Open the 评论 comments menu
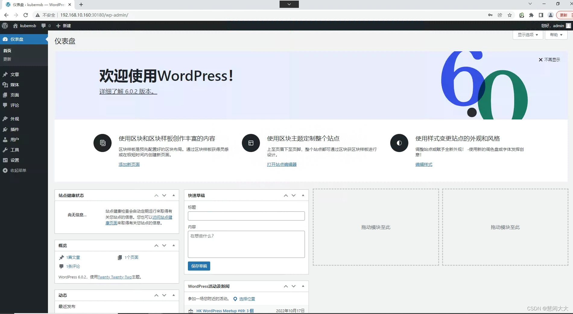The width and height of the screenshot is (573, 314). click(14, 105)
